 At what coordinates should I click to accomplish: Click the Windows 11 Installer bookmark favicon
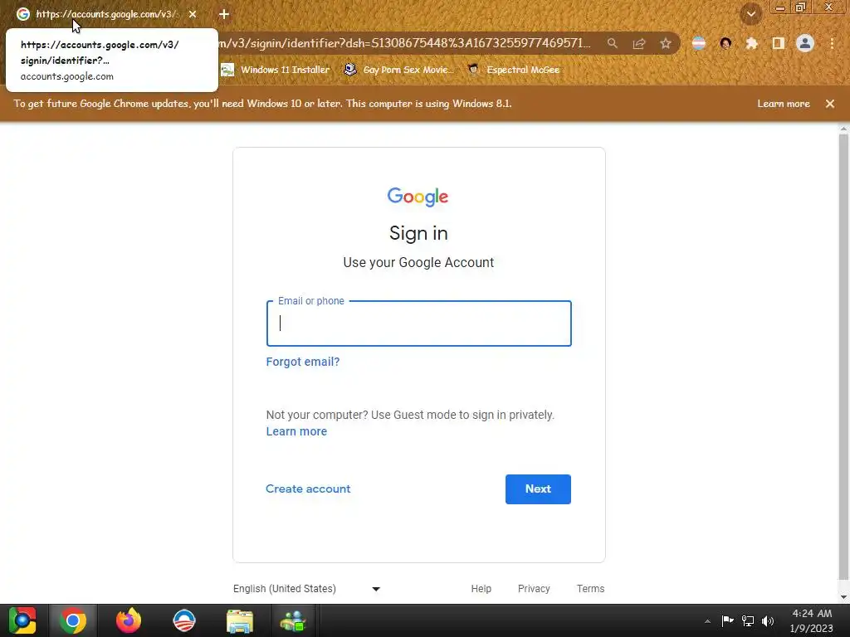227,70
